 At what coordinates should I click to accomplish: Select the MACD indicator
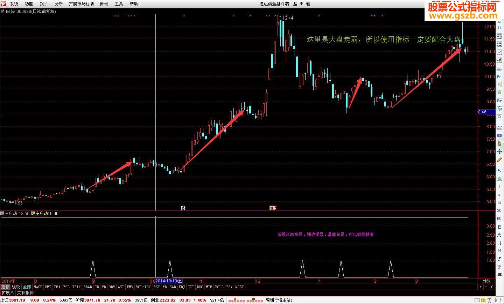(x=38, y=287)
